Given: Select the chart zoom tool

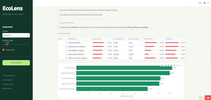Looking at the screenshot, I should tap(165, 65).
